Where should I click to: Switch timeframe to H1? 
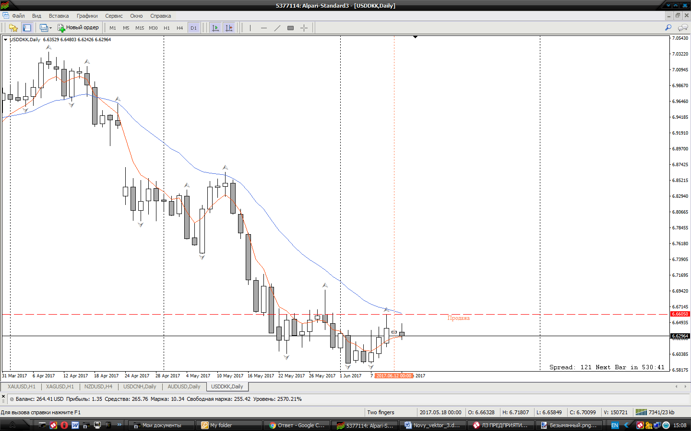click(x=167, y=28)
